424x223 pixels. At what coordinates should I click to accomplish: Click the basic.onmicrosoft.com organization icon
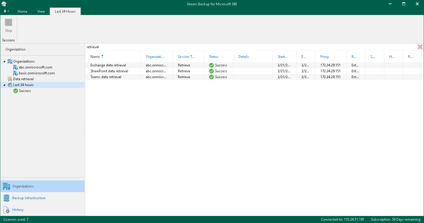pyautogui.click(x=16, y=73)
